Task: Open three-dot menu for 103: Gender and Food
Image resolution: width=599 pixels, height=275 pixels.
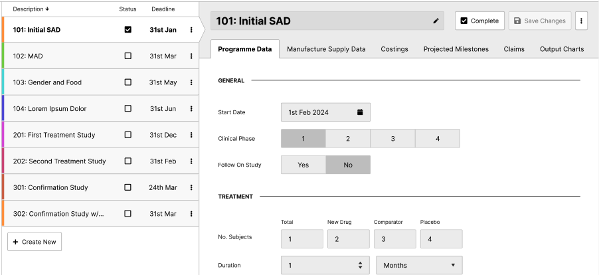Action: (191, 82)
